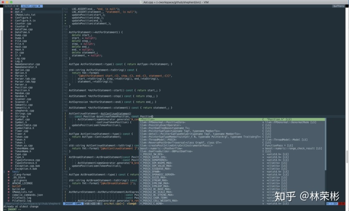Select _POSIX_SSIZE_MAX completion entry
The width and height of the screenshot is (349, 211).
232,178
